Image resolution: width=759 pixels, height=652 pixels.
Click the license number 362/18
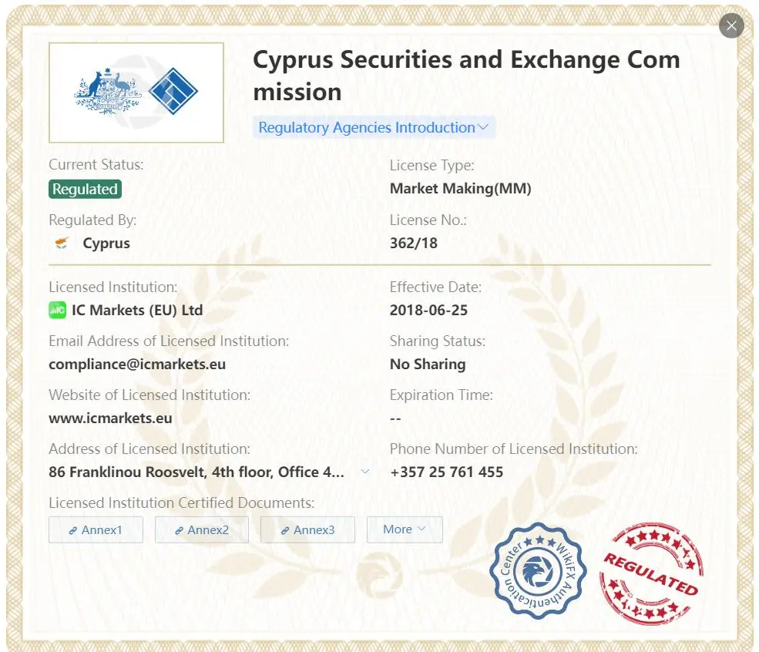click(x=414, y=243)
